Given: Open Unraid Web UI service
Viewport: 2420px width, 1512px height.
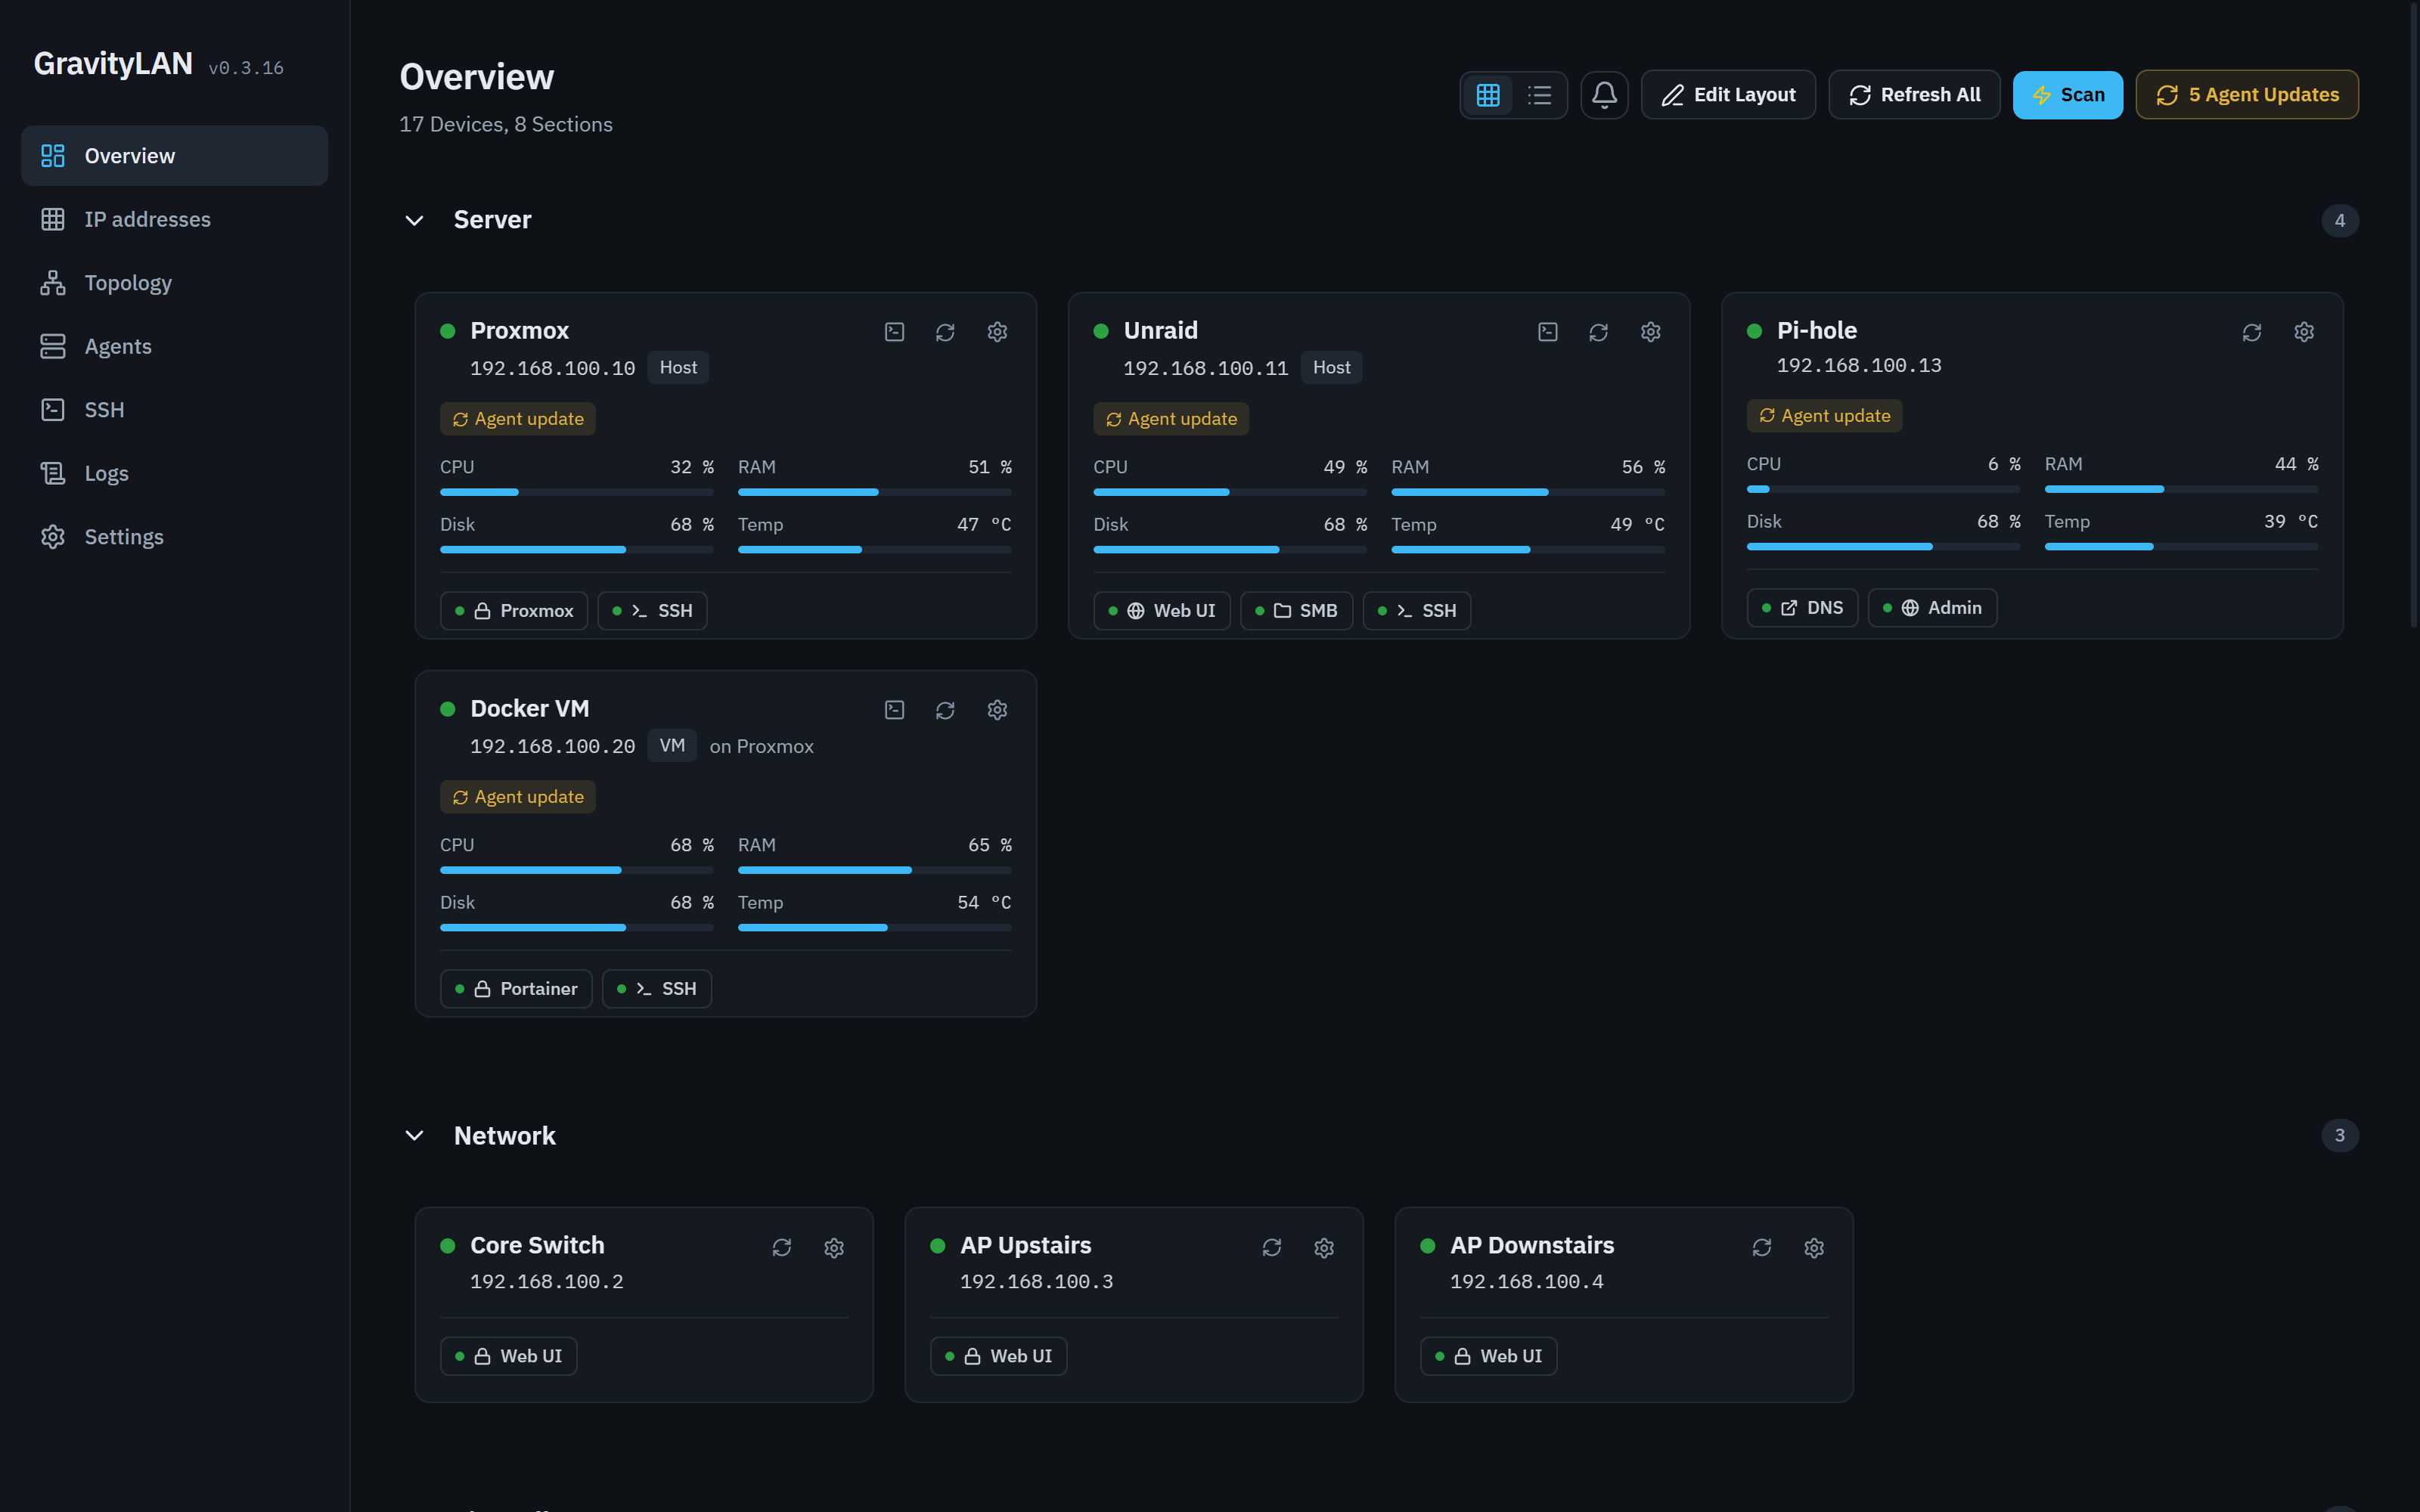Looking at the screenshot, I should (1162, 611).
